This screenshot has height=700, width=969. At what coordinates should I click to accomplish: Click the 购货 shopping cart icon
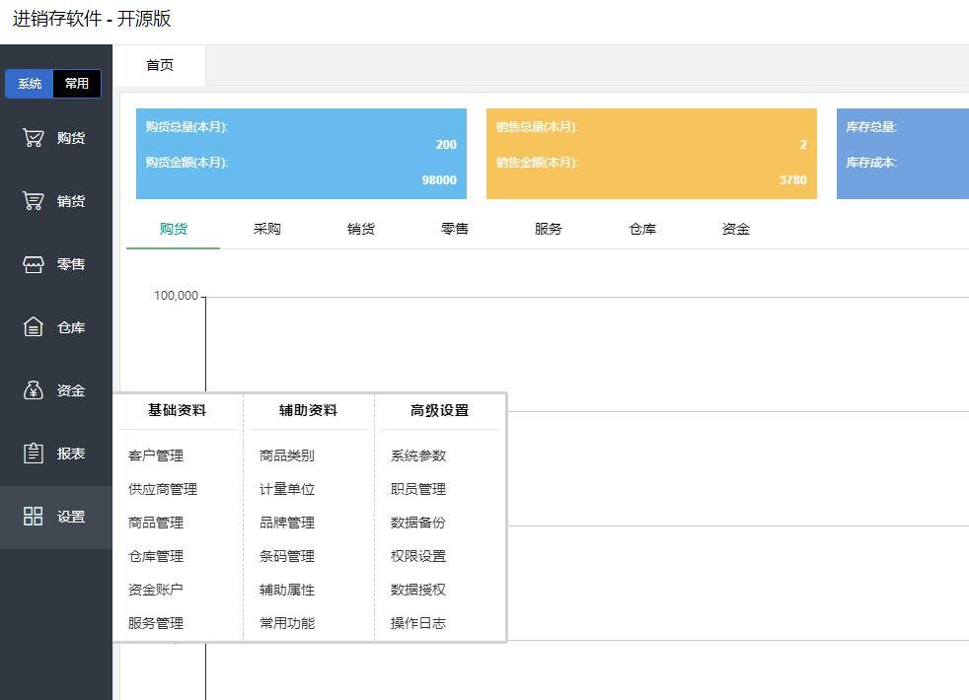[34, 138]
